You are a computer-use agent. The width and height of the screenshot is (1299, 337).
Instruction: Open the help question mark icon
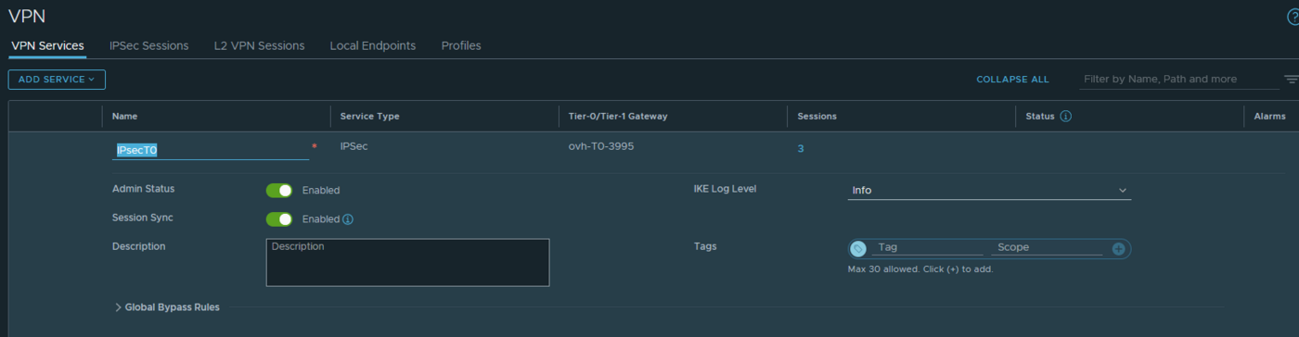point(1293,18)
